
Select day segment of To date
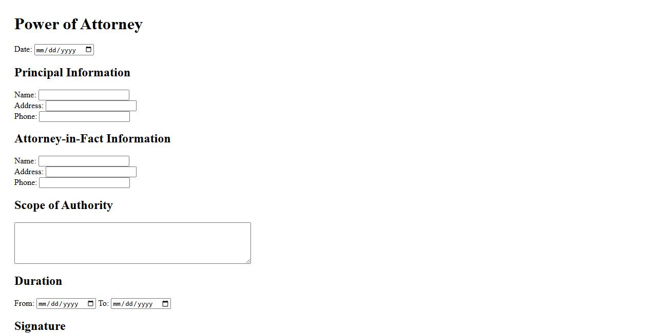pyautogui.click(x=129, y=304)
